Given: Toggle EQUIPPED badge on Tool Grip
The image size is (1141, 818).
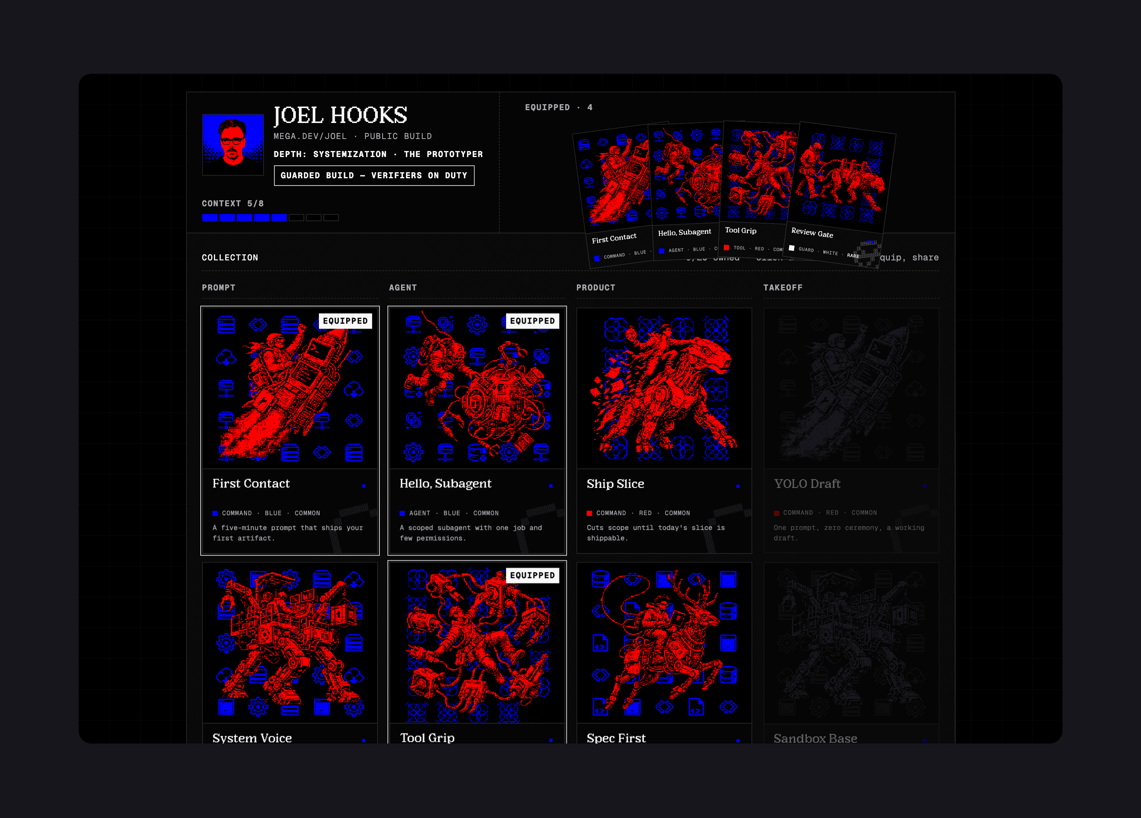Looking at the screenshot, I should tap(532, 576).
